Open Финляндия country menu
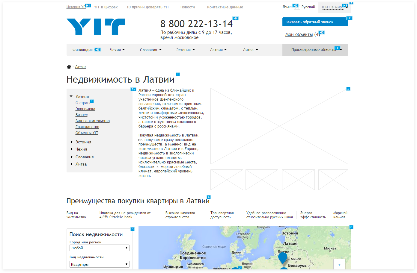The image size is (417, 273). [82, 50]
